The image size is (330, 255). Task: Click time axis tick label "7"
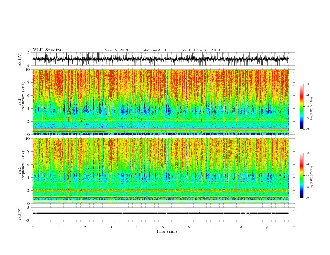[x=215, y=227]
